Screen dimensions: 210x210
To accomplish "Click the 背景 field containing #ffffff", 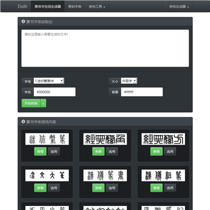I will (x=142, y=92).
